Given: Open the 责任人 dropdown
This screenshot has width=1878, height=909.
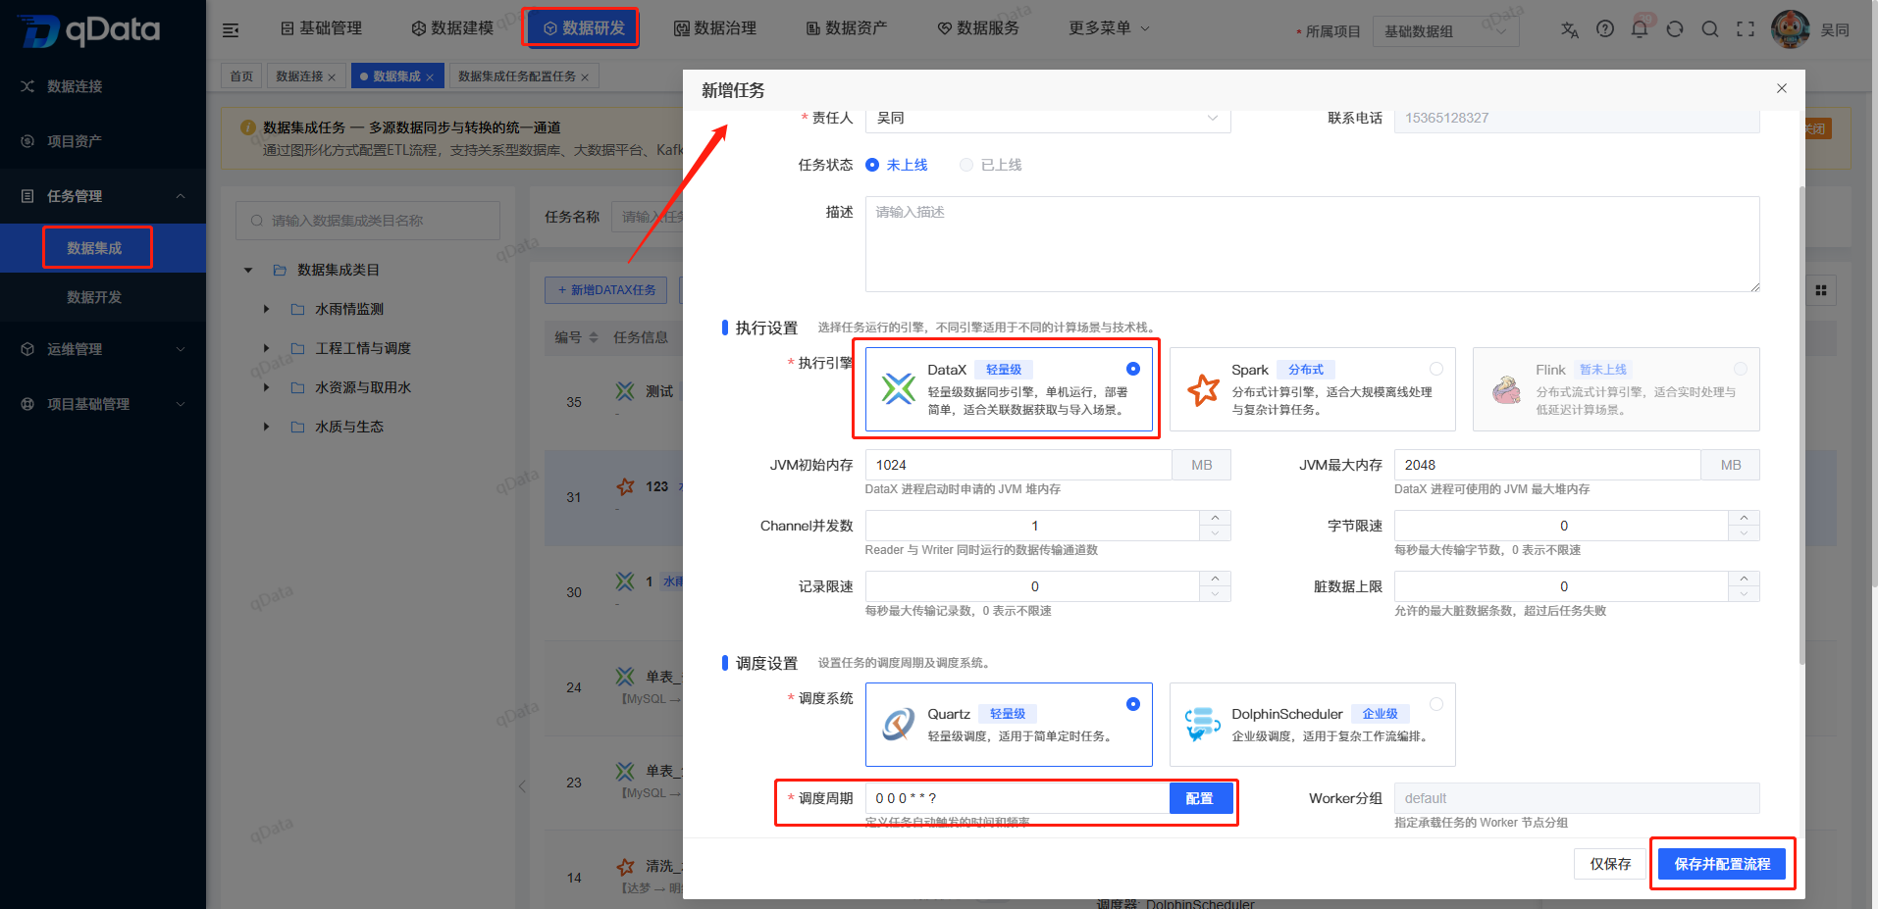Looking at the screenshot, I should (1048, 118).
